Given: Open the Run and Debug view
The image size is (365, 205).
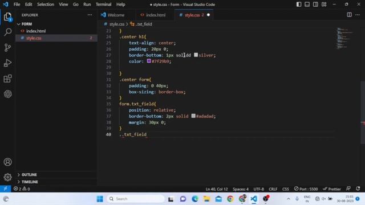Looking at the screenshot, I should coord(7,63).
